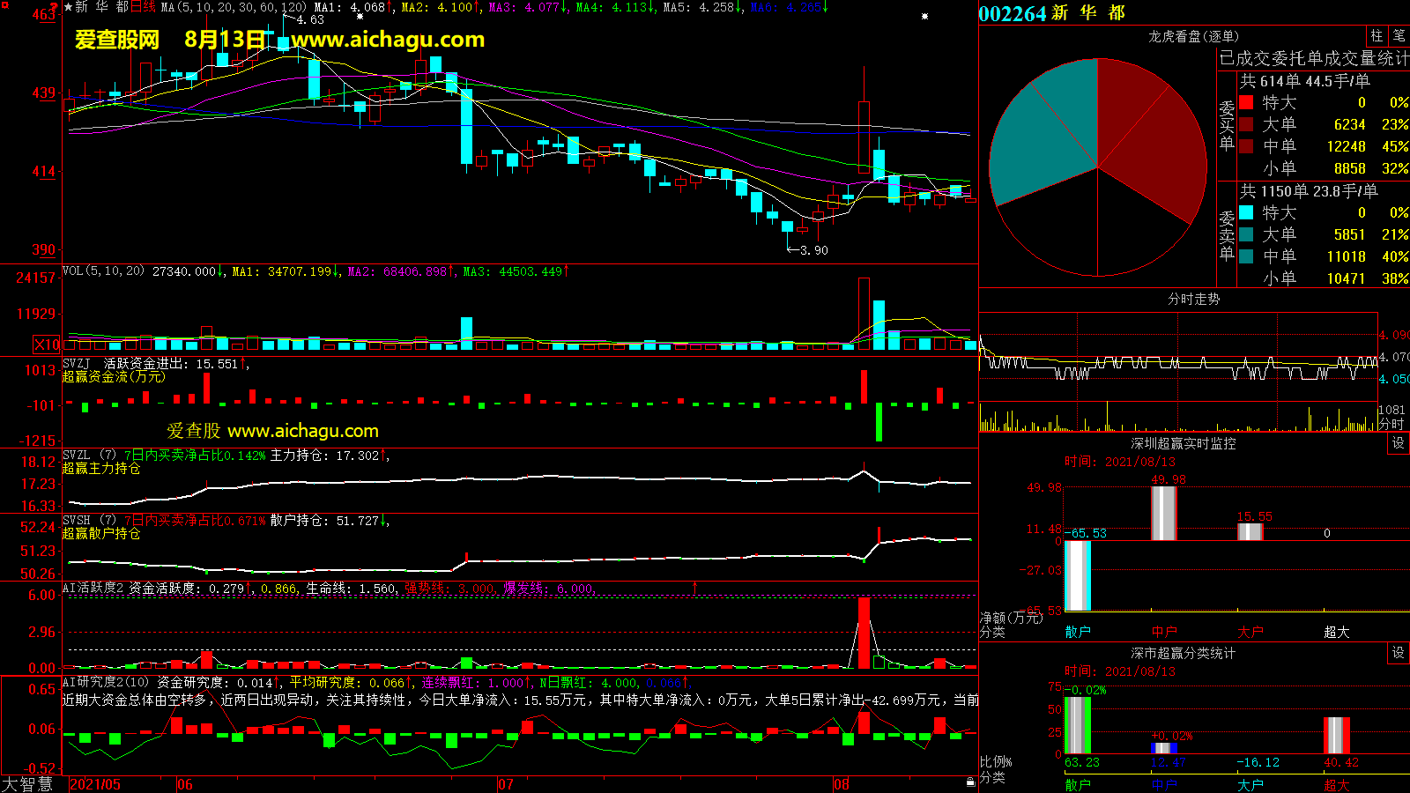Click the 08 month marker on timeline
The width and height of the screenshot is (1410, 793).
pyautogui.click(x=842, y=784)
